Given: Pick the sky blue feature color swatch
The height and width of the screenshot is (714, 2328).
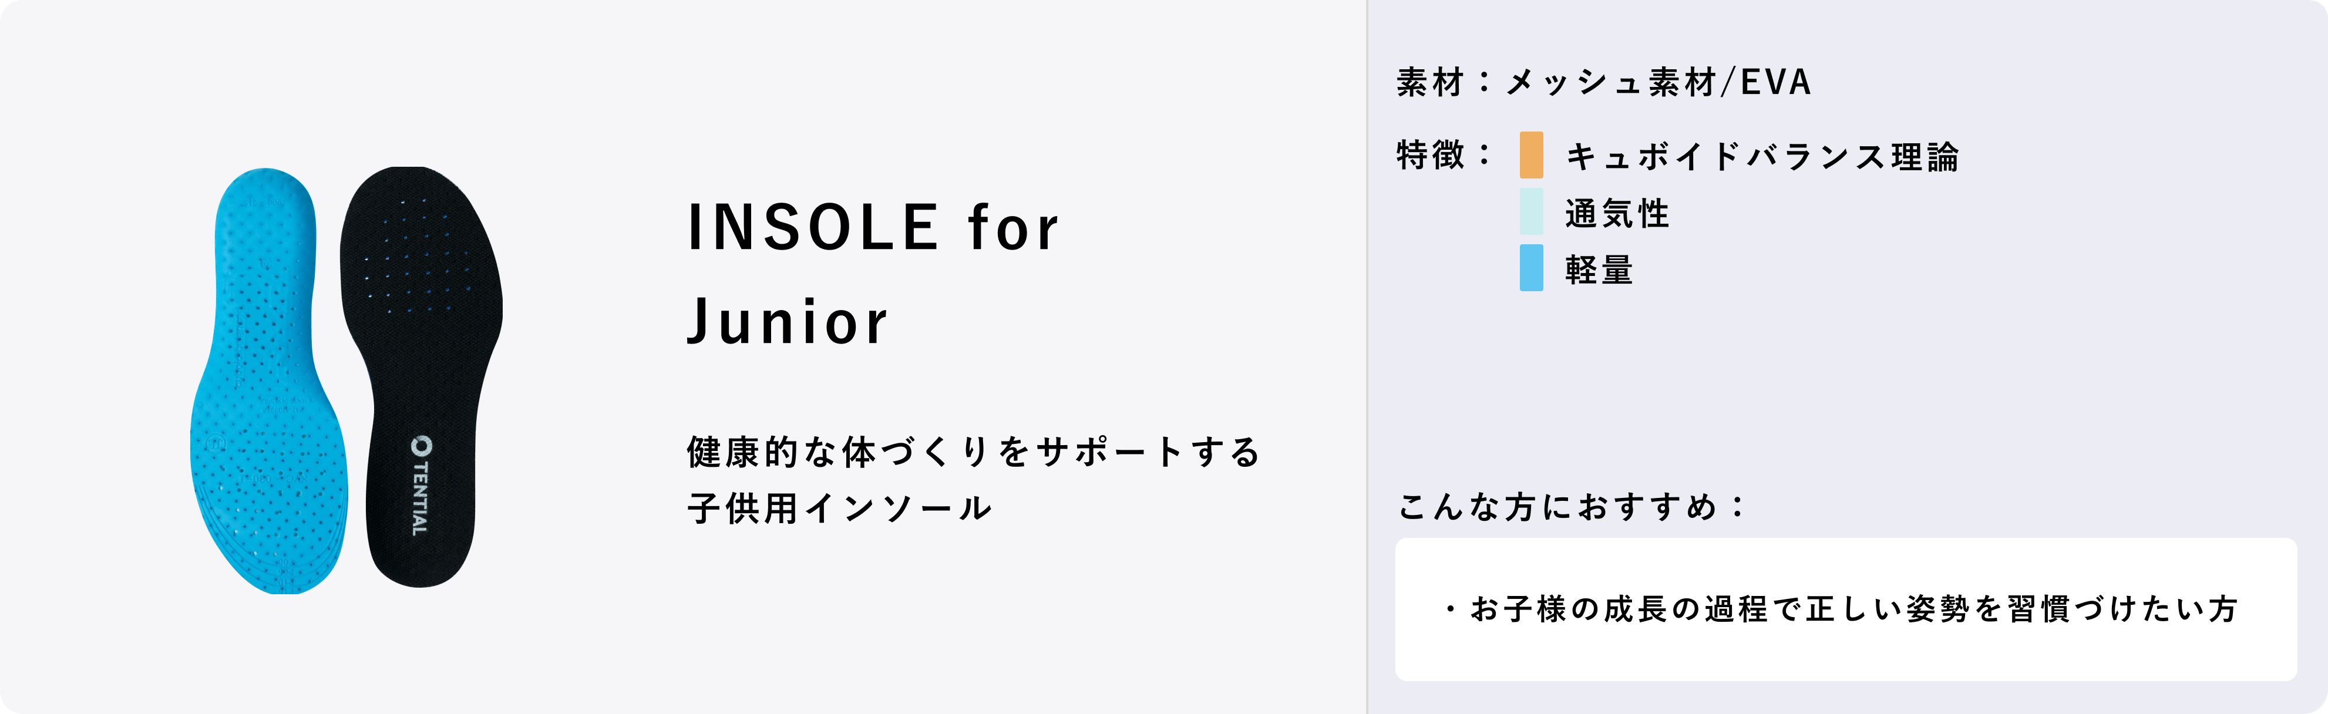Looking at the screenshot, I should (1531, 268).
